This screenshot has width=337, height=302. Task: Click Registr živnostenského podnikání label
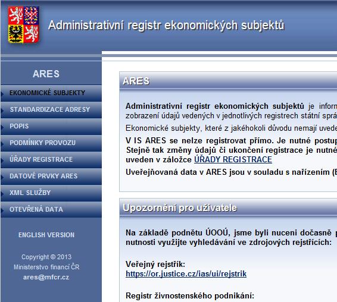pyautogui.click(x=190, y=296)
